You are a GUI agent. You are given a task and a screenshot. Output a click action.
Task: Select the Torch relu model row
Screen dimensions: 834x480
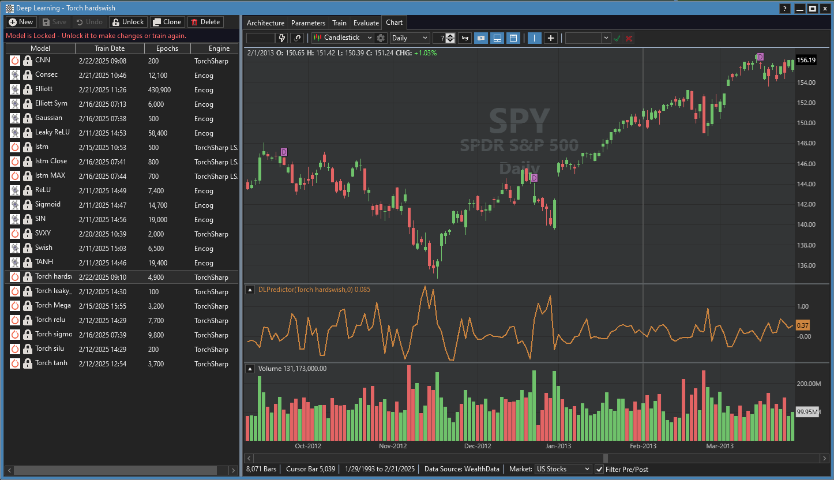click(122, 320)
